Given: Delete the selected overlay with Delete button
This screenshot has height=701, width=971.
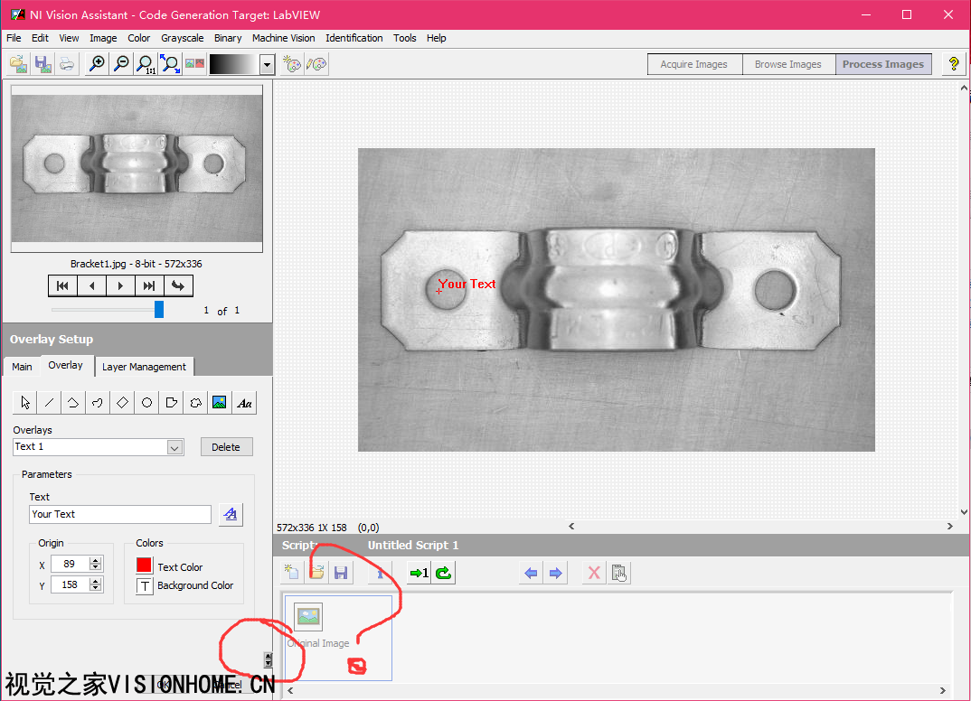Looking at the screenshot, I should tap(226, 447).
